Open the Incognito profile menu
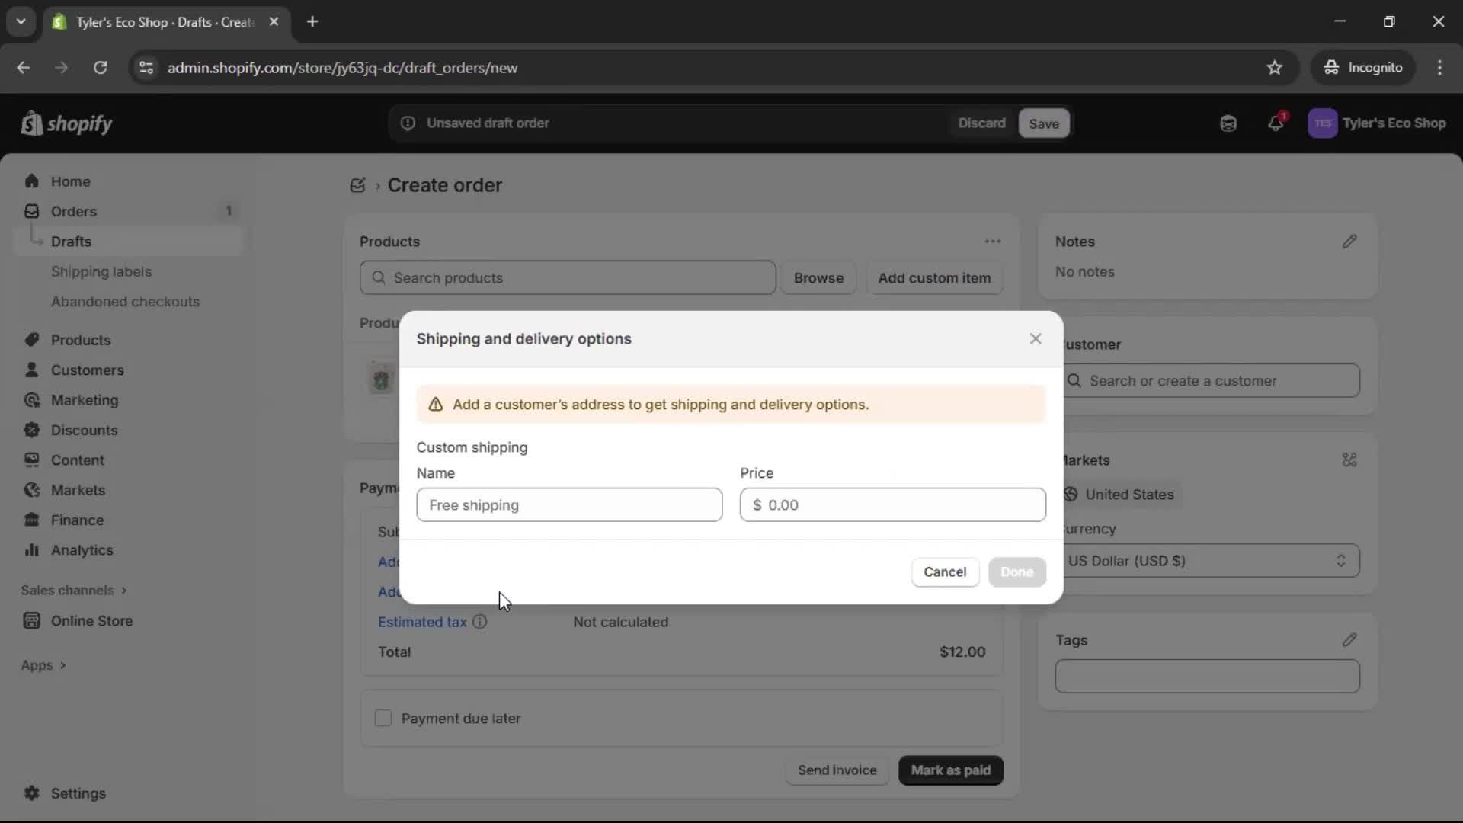The image size is (1463, 823). pos(1363,67)
